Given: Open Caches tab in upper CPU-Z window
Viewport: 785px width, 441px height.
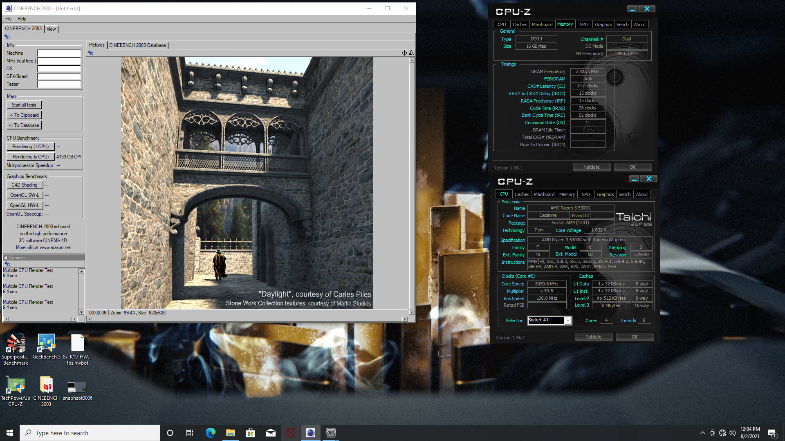Looking at the screenshot, I should [520, 24].
